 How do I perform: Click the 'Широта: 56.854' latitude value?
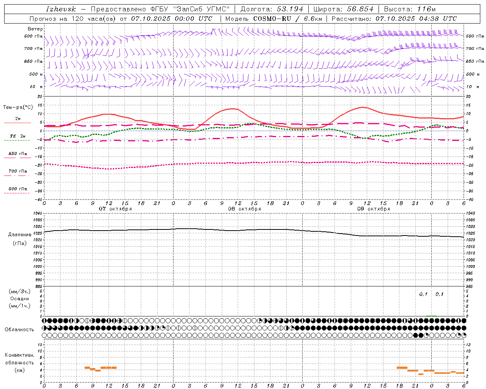click(343, 9)
